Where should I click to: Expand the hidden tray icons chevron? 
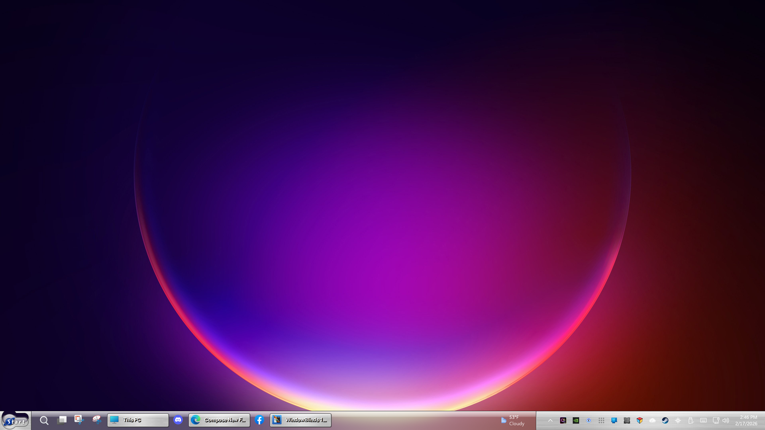pos(550,420)
